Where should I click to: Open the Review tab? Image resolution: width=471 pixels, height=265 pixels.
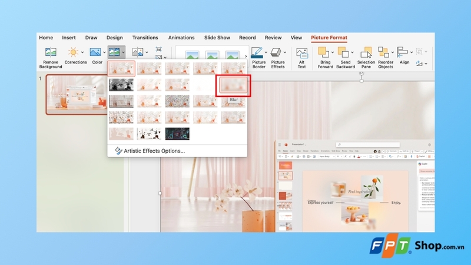pos(273,38)
